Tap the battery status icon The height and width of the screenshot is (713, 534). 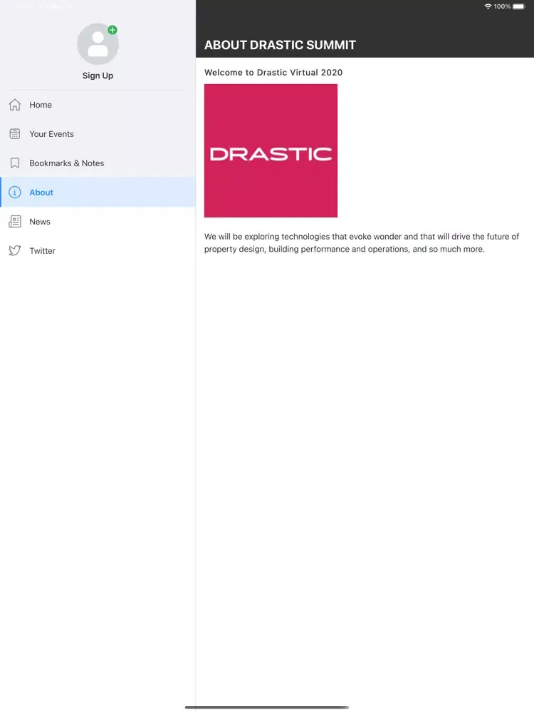click(519, 6)
